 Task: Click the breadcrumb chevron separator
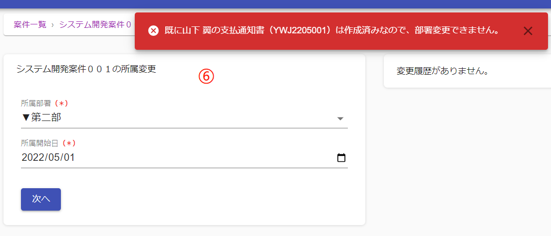pos(53,25)
